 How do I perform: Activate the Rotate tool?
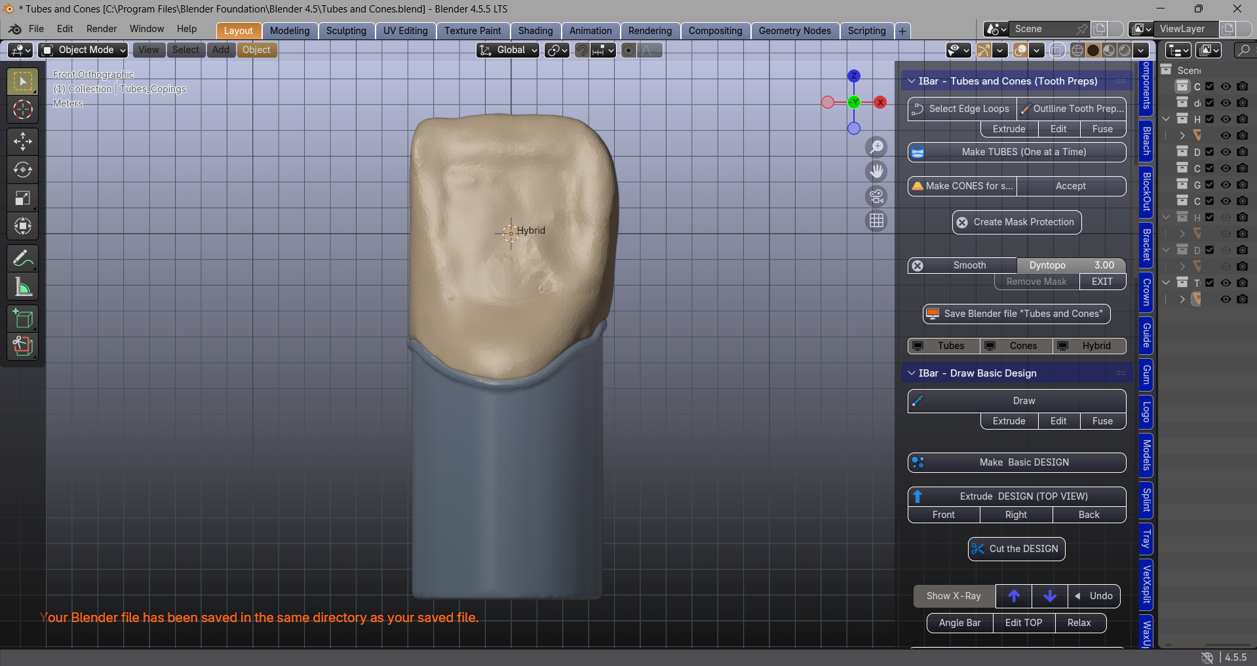23,170
